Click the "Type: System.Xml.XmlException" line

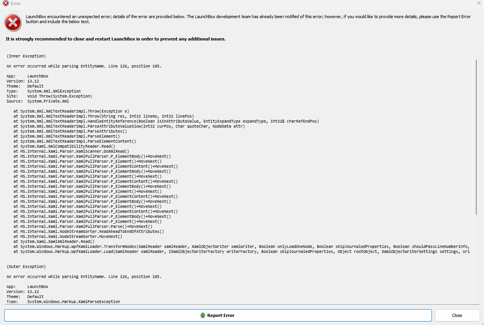[44, 91]
